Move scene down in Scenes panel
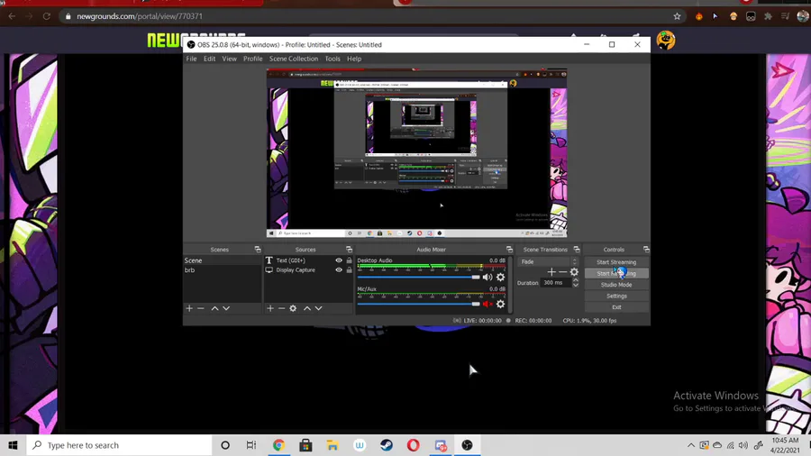This screenshot has height=456, width=811. [226, 308]
